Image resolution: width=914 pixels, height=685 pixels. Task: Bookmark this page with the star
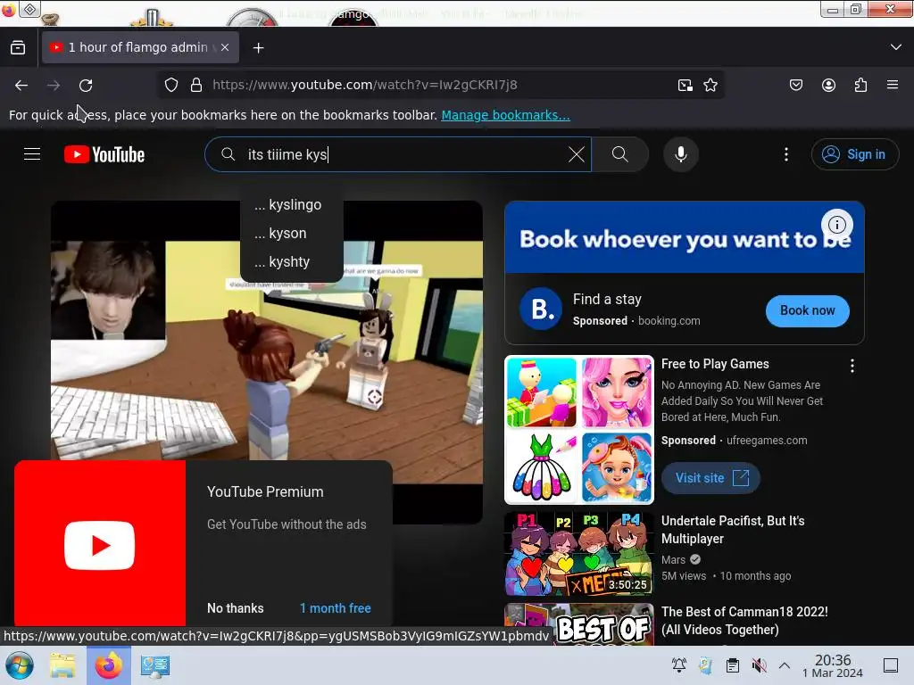pos(710,85)
